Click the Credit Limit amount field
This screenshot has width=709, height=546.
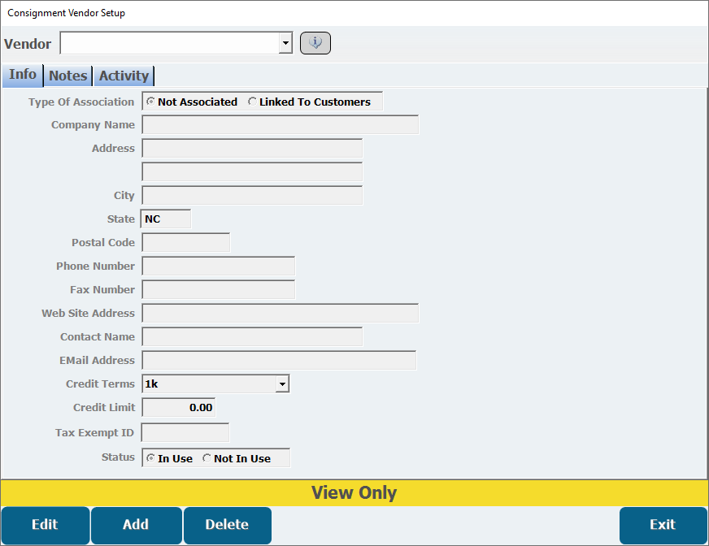pos(179,407)
